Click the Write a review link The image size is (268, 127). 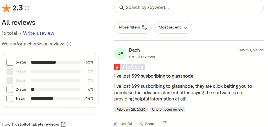click(x=39, y=33)
